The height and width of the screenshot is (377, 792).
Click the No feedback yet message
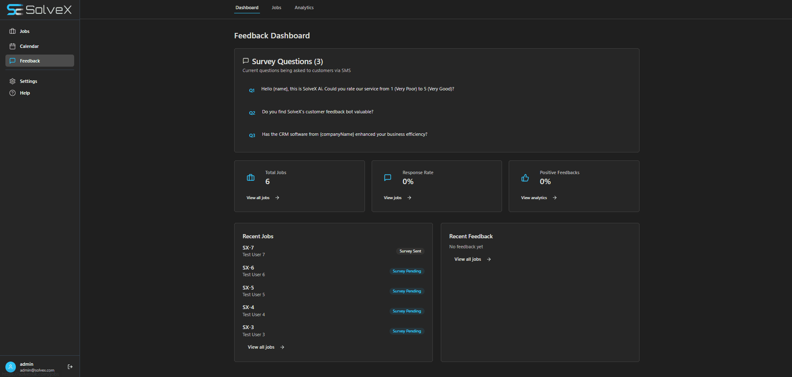tap(466, 247)
